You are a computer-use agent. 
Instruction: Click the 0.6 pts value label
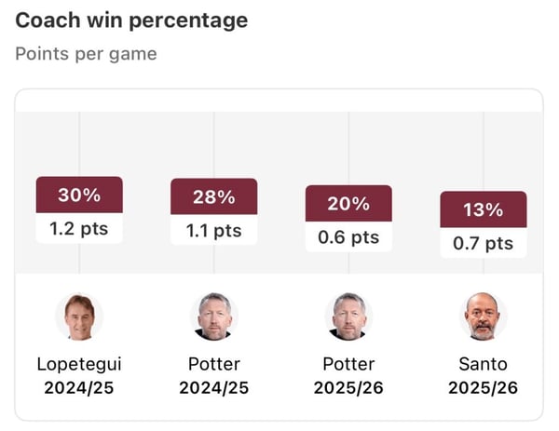(348, 237)
